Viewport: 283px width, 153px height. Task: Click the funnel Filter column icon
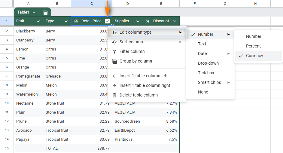pos(114,52)
